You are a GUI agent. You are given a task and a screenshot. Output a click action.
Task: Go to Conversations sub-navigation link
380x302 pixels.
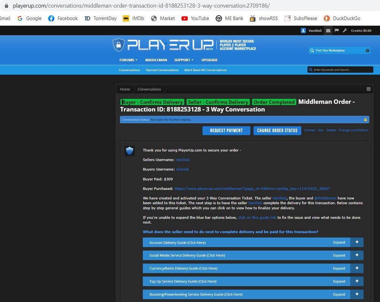[129, 70]
